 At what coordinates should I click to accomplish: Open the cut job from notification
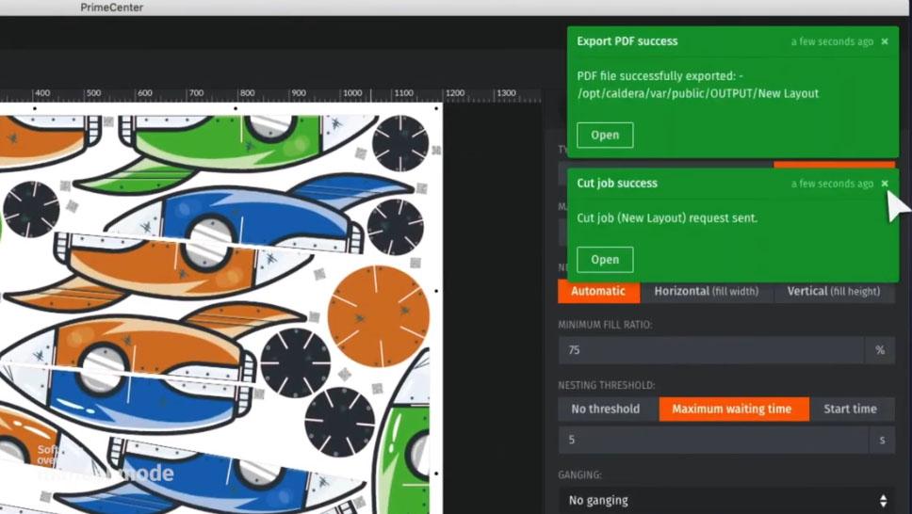coord(605,259)
